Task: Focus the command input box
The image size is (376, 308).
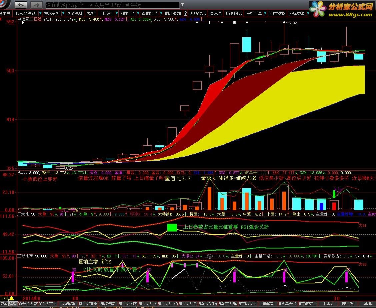Action: click(x=112, y=5)
